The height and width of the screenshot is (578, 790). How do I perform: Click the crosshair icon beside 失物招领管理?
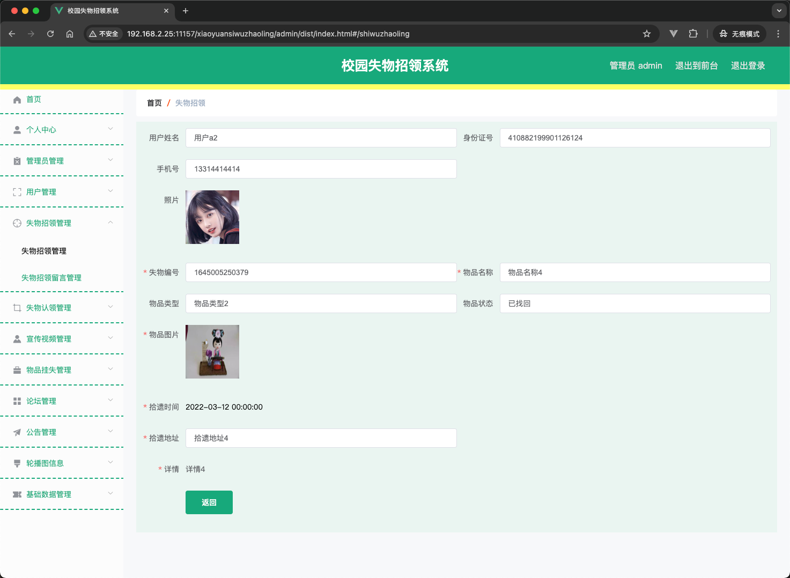point(17,223)
